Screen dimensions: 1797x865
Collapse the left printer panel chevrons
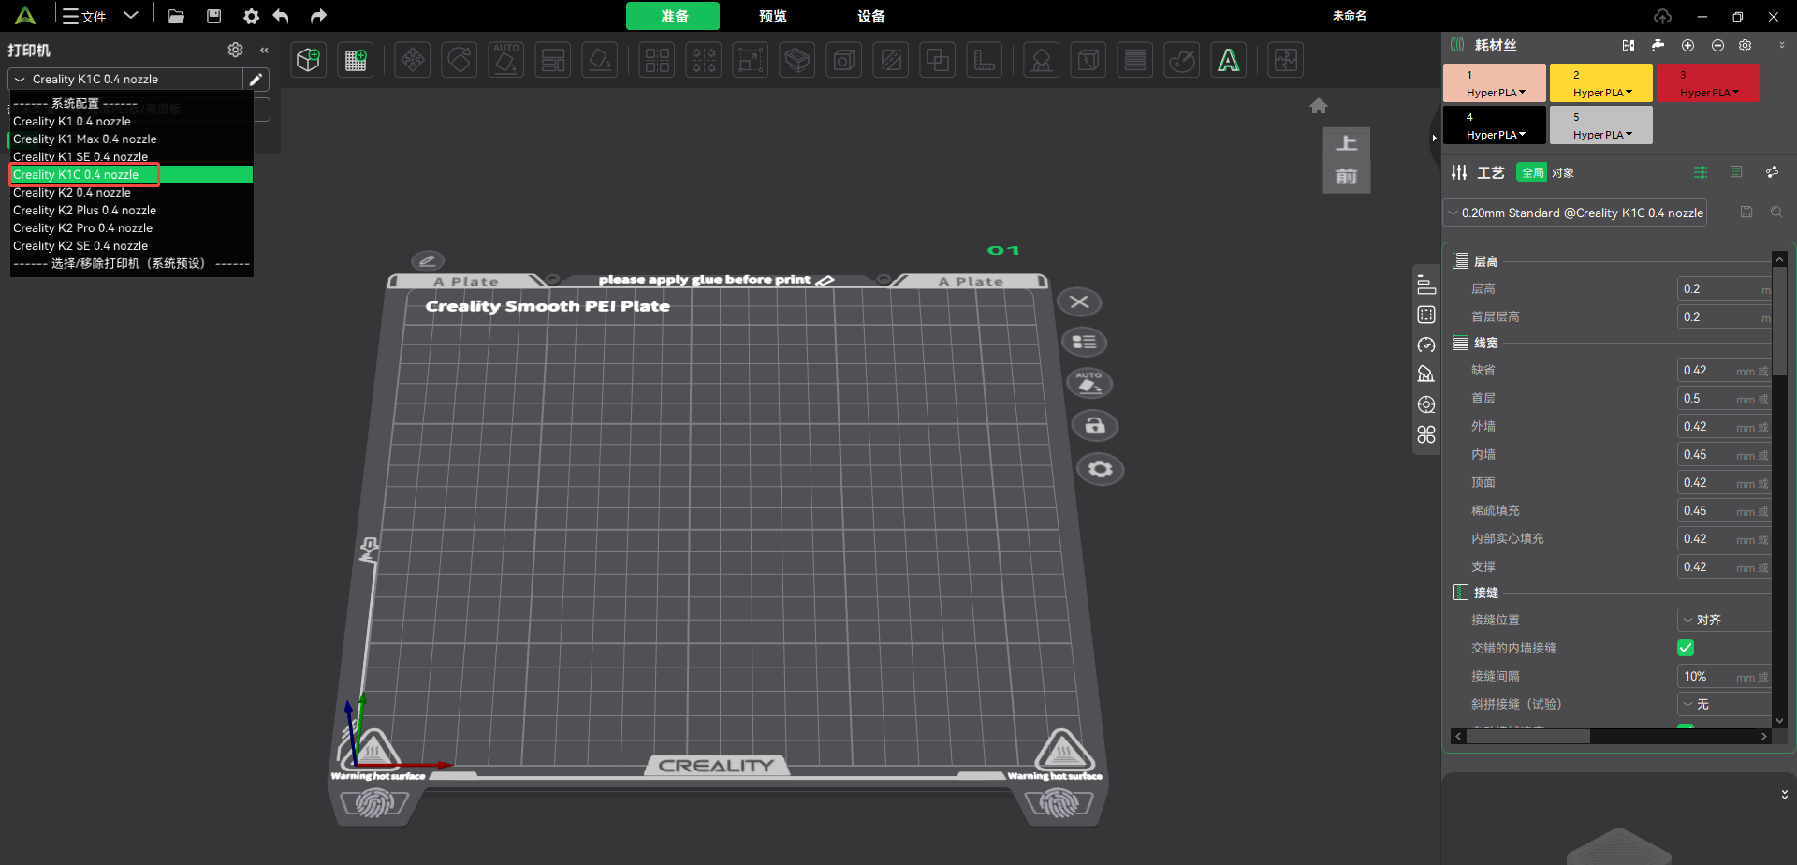coord(265,50)
